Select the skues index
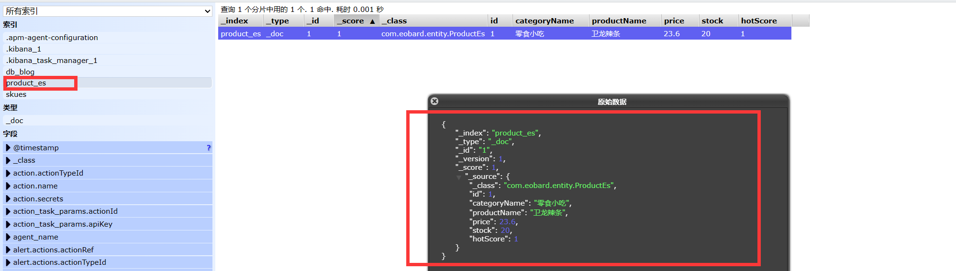This screenshot has height=271, width=956. [16, 94]
